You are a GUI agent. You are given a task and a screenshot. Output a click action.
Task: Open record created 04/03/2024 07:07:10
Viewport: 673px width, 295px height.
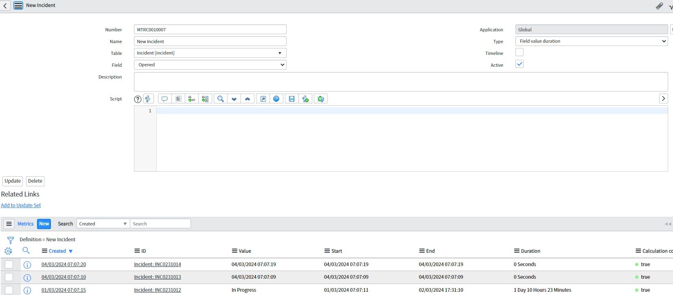[64, 277]
